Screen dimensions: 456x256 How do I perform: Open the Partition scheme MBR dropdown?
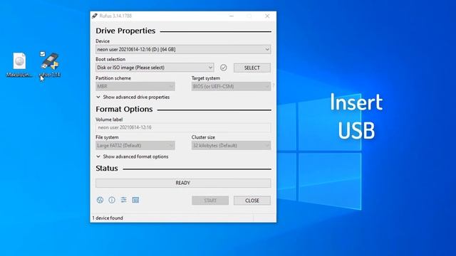pyautogui.click(x=135, y=87)
